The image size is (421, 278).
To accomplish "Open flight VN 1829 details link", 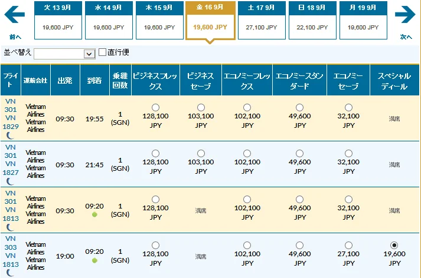I will coord(11,122).
